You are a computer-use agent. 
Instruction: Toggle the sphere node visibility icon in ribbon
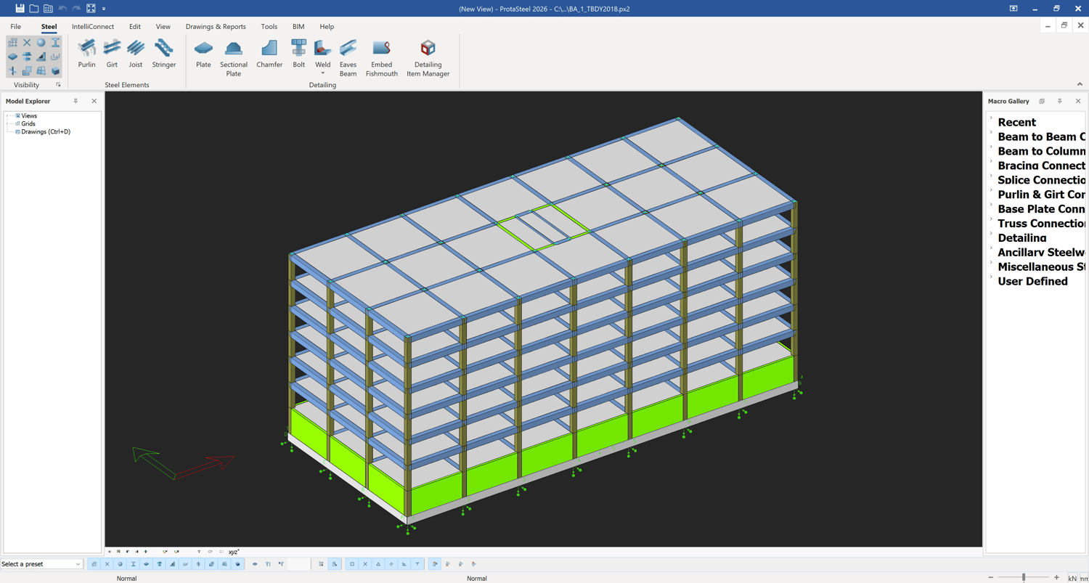click(41, 43)
